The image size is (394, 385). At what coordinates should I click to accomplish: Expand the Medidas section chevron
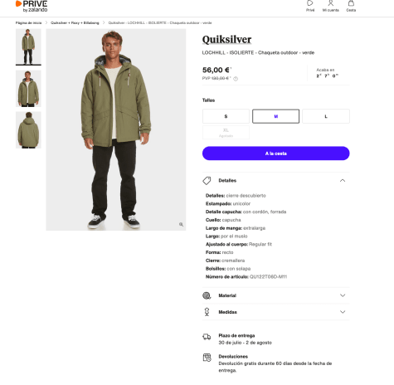343,312
